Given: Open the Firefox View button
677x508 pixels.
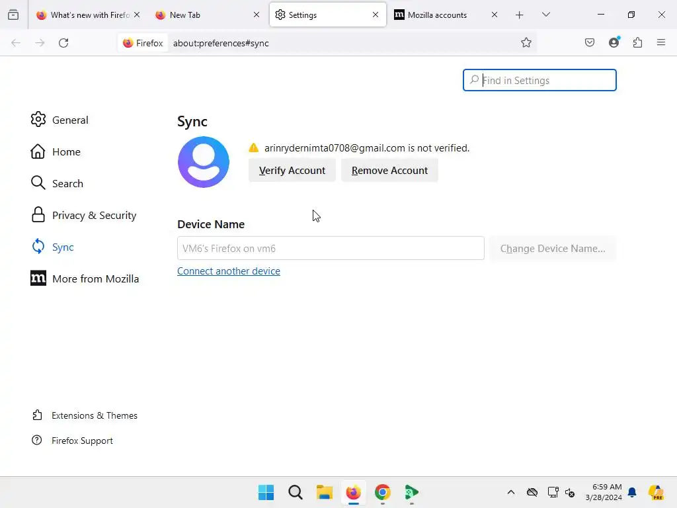Looking at the screenshot, I should (x=13, y=15).
